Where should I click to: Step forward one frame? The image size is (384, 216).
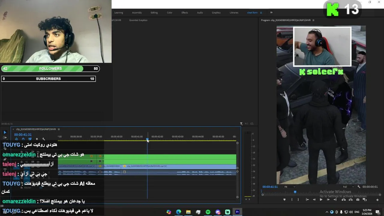pyautogui.click(x=328, y=199)
